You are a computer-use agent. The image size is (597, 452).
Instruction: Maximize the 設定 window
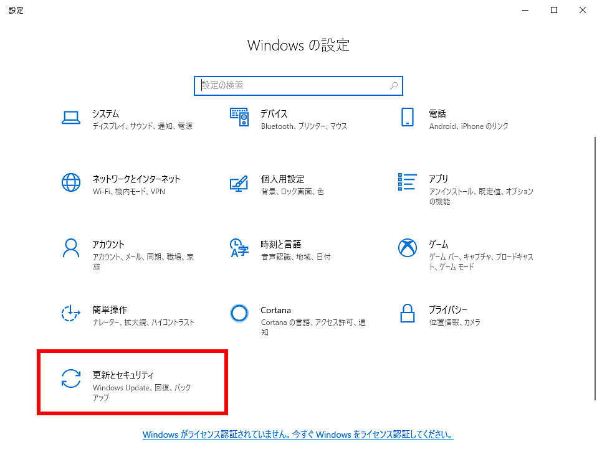click(554, 10)
